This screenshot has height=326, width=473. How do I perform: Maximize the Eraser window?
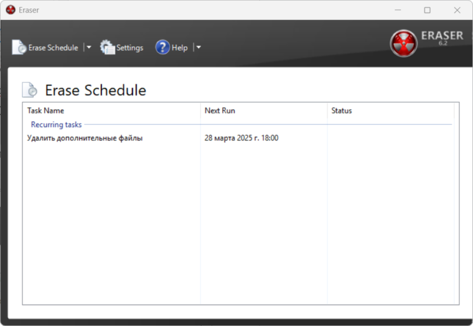[427, 10]
